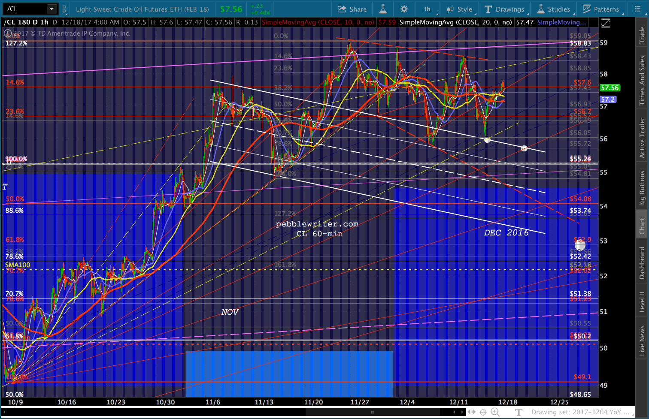This screenshot has height=419, width=649.
Task: Click the symbol link chain icon
Action: (64, 9)
